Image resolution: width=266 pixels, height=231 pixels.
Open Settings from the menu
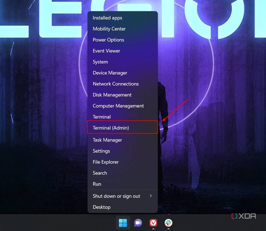pos(101,151)
